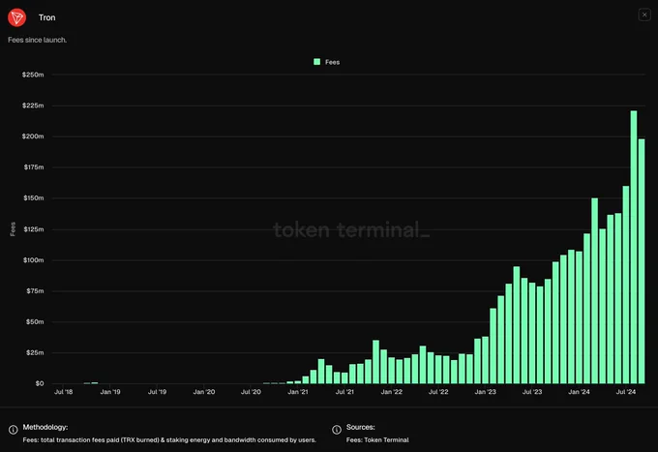Click the Jul '21 x-axis label
Screen dimensions: 658x452
click(344, 392)
